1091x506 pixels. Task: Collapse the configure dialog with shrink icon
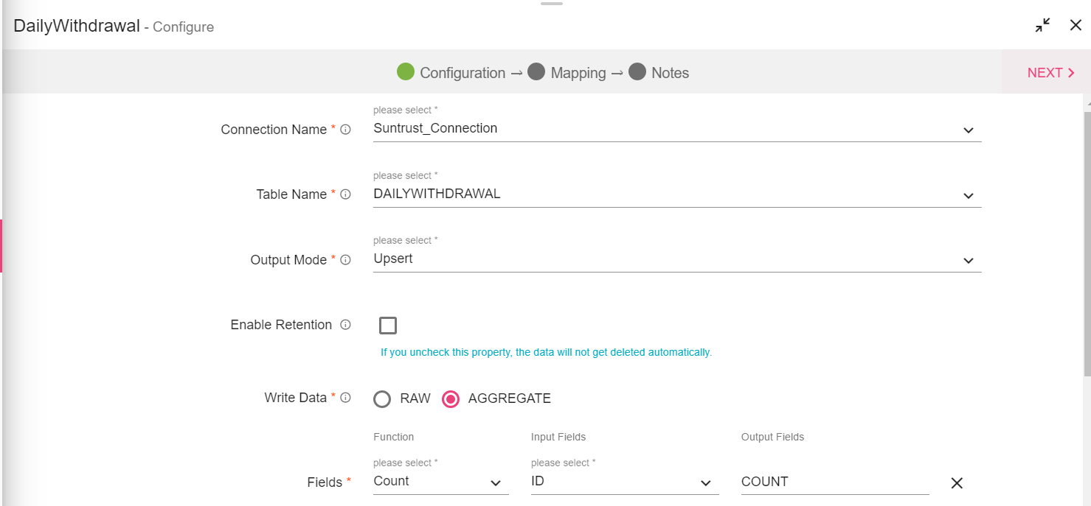coord(1042,25)
